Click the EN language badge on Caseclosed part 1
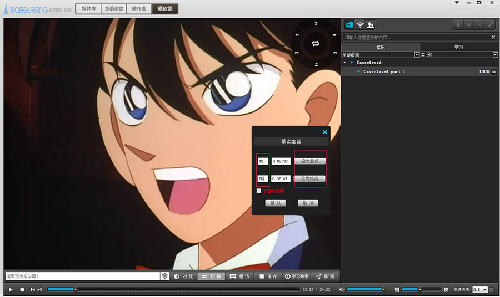Image resolution: width=500 pixels, height=297 pixels. tap(493, 71)
